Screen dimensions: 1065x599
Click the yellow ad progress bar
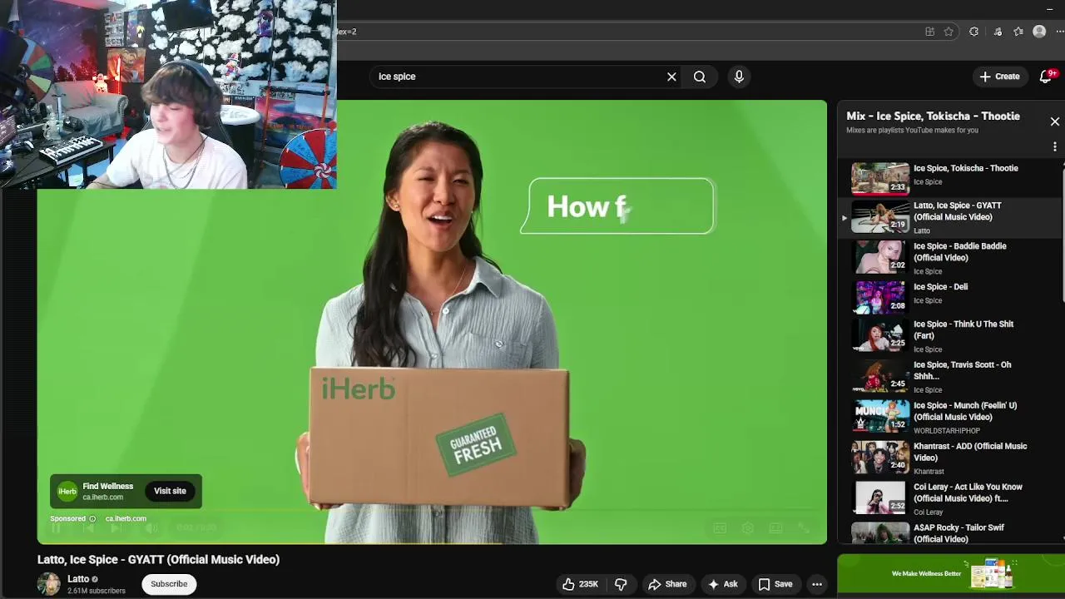tap(270, 543)
